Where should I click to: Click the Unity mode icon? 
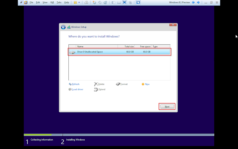[x=130, y=2]
